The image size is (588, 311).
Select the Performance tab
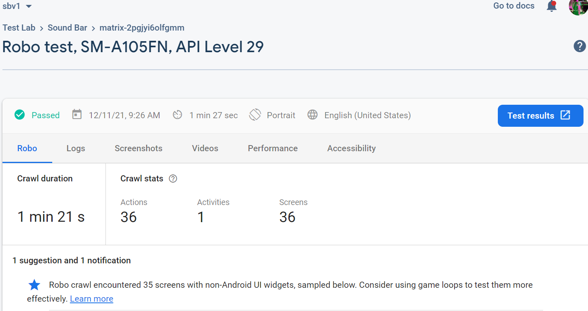[273, 148]
